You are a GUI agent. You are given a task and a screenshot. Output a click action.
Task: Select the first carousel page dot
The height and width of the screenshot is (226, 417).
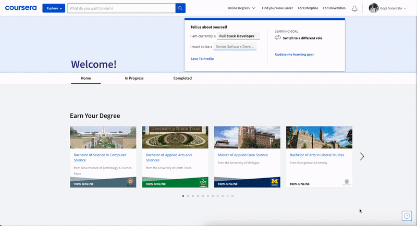(x=183, y=196)
